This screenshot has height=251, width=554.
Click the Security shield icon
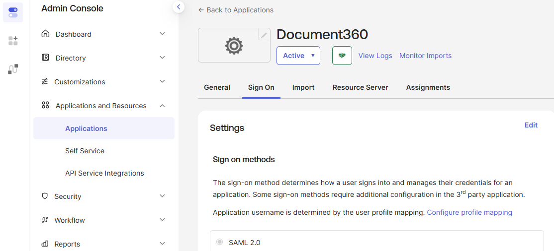(x=45, y=196)
